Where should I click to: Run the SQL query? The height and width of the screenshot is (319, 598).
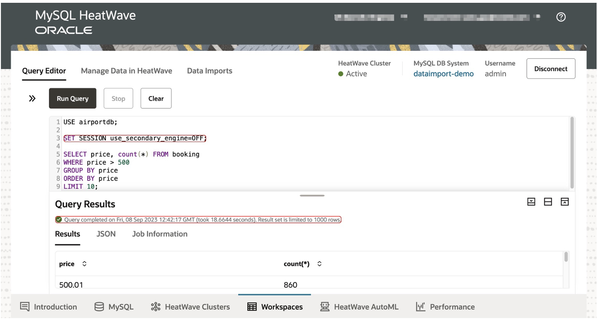point(72,98)
